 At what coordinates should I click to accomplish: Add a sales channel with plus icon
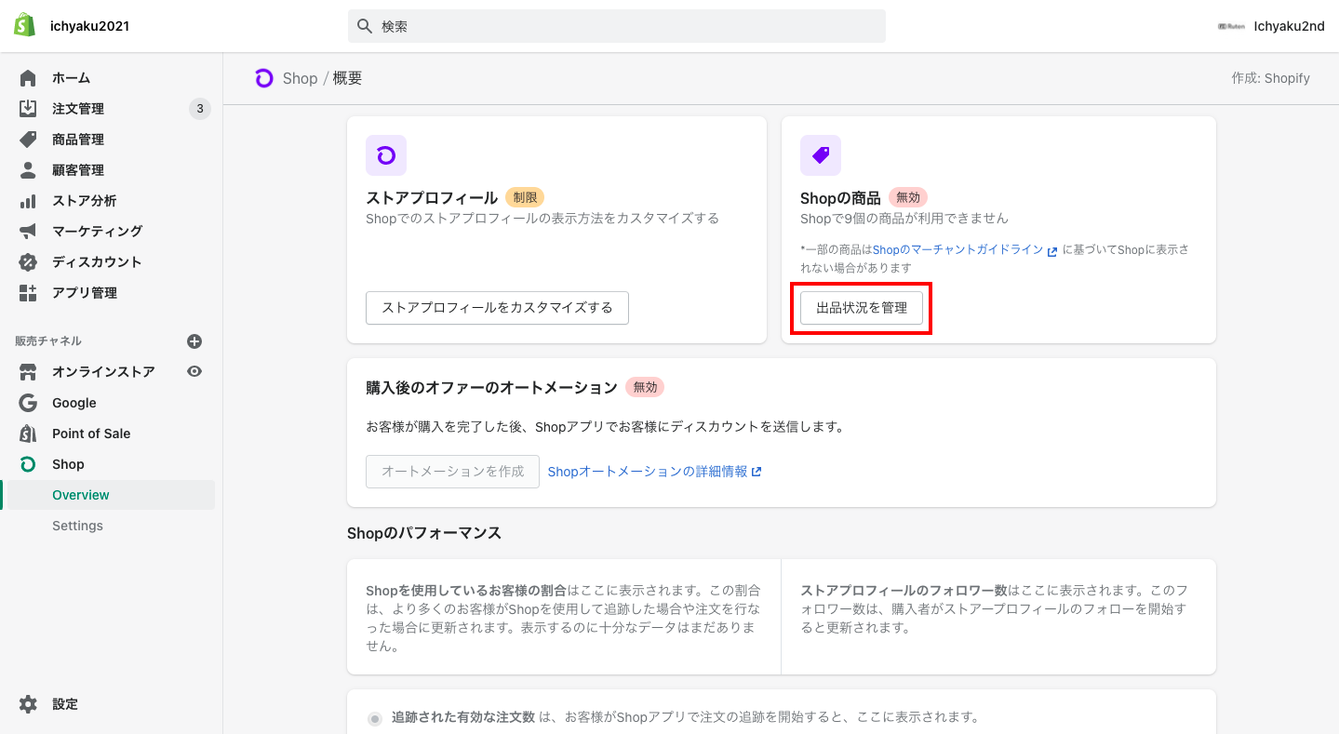[x=194, y=341]
